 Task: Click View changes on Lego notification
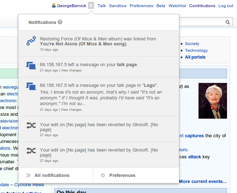(71, 110)
